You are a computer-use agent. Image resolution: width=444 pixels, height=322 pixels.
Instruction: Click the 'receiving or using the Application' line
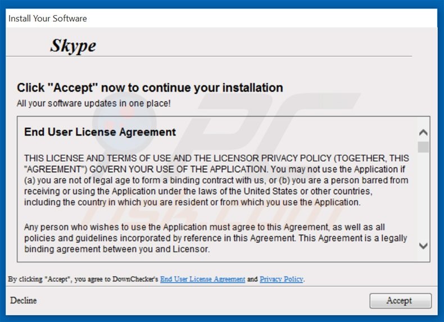(198, 191)
